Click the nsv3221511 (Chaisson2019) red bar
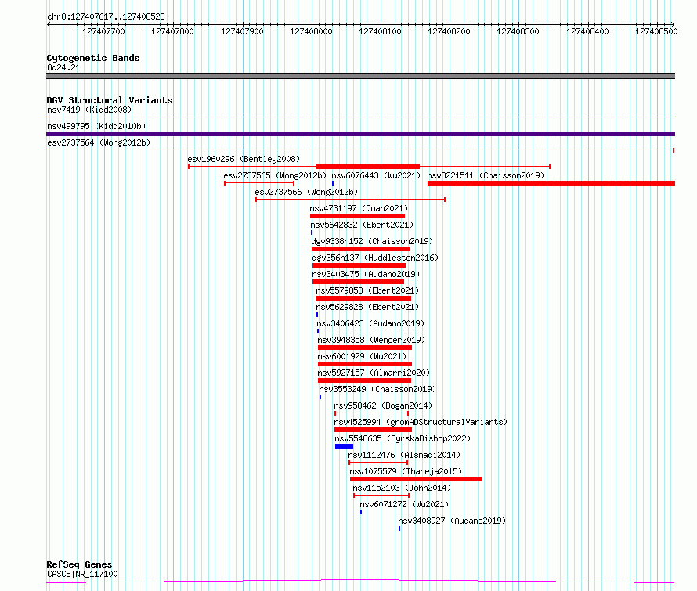The width and height of the screenshot is (697, 591). tap(551, 183)
